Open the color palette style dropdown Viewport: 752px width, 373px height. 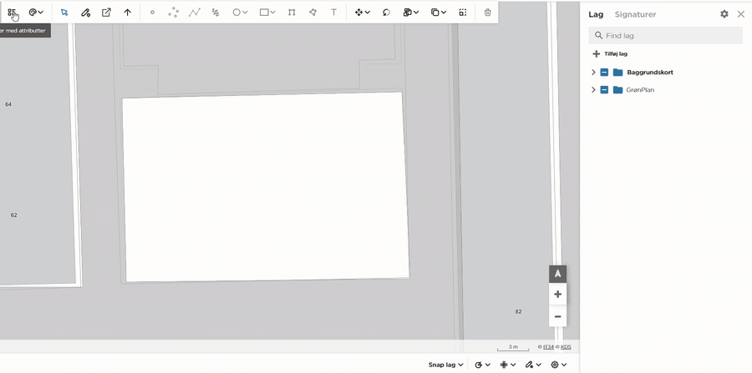(36, 13)
